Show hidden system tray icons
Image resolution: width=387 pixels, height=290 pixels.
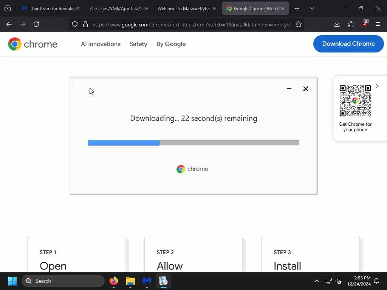(317, 281)
